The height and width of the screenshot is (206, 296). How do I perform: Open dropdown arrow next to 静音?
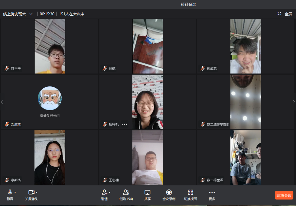[15, 192]
